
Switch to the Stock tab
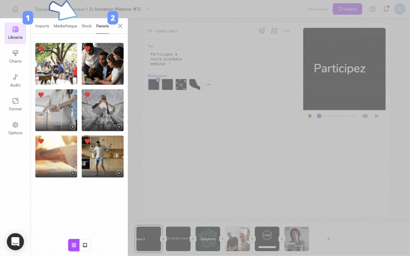[87, 26]
